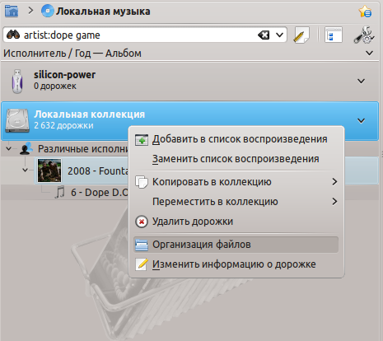Open the wrench sort options menu

point(364,35)
